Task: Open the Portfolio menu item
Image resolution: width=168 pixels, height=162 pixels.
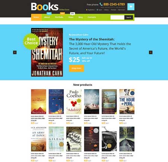Action: pyautogui.click(x=59, y=17)
